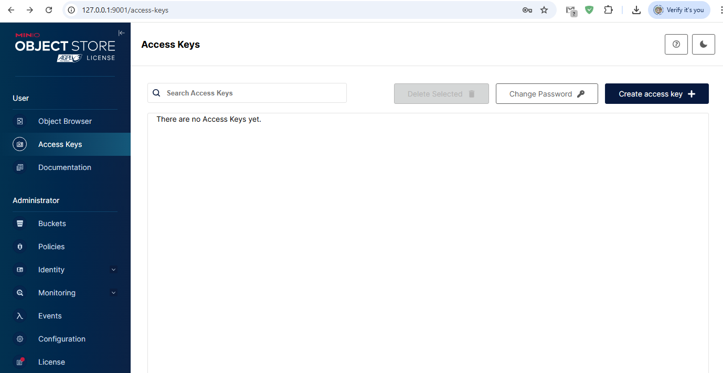Expand the Identity menu chevron
Image resolution: width=723 pixels, height=373 pixels.
click(x=113, y=270)
